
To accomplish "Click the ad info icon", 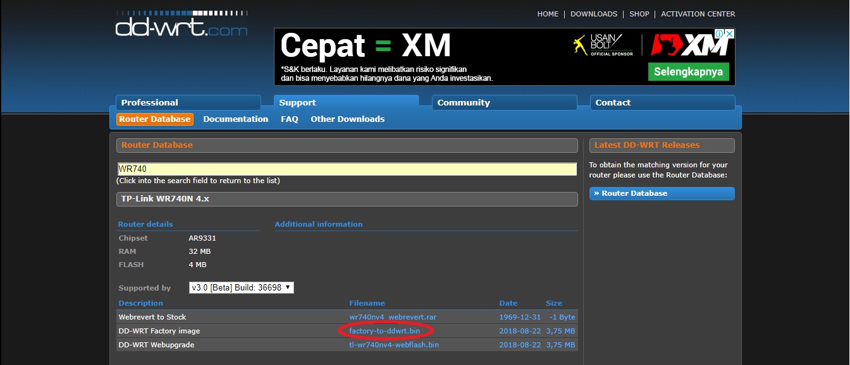I will [720, 33].
